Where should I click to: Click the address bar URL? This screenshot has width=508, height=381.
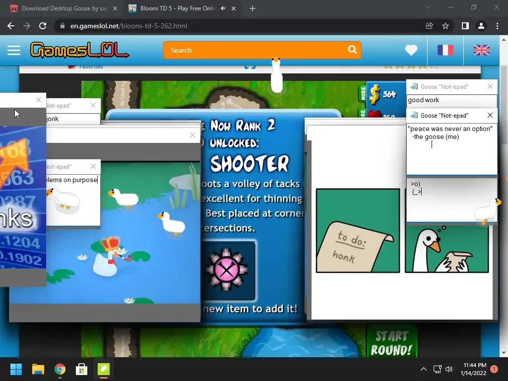coord(128,26)
